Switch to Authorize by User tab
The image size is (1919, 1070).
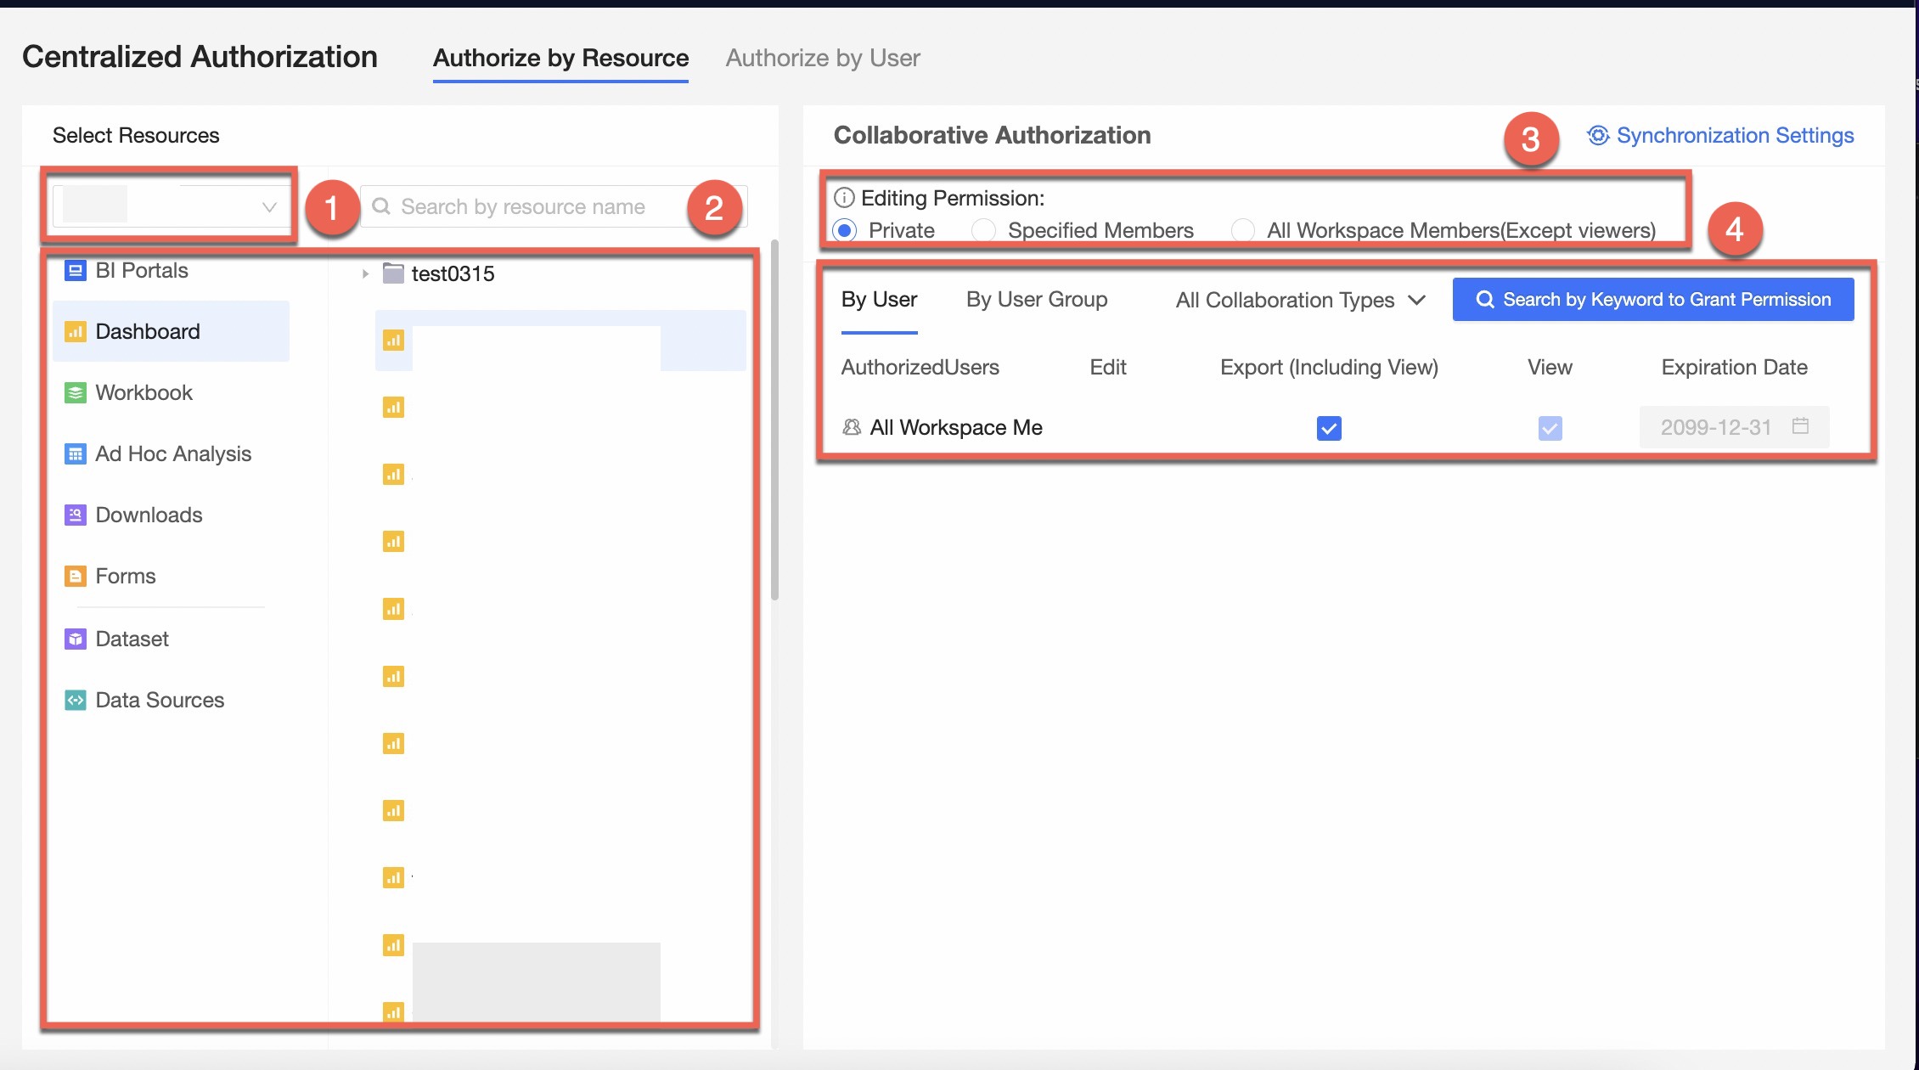822,57
